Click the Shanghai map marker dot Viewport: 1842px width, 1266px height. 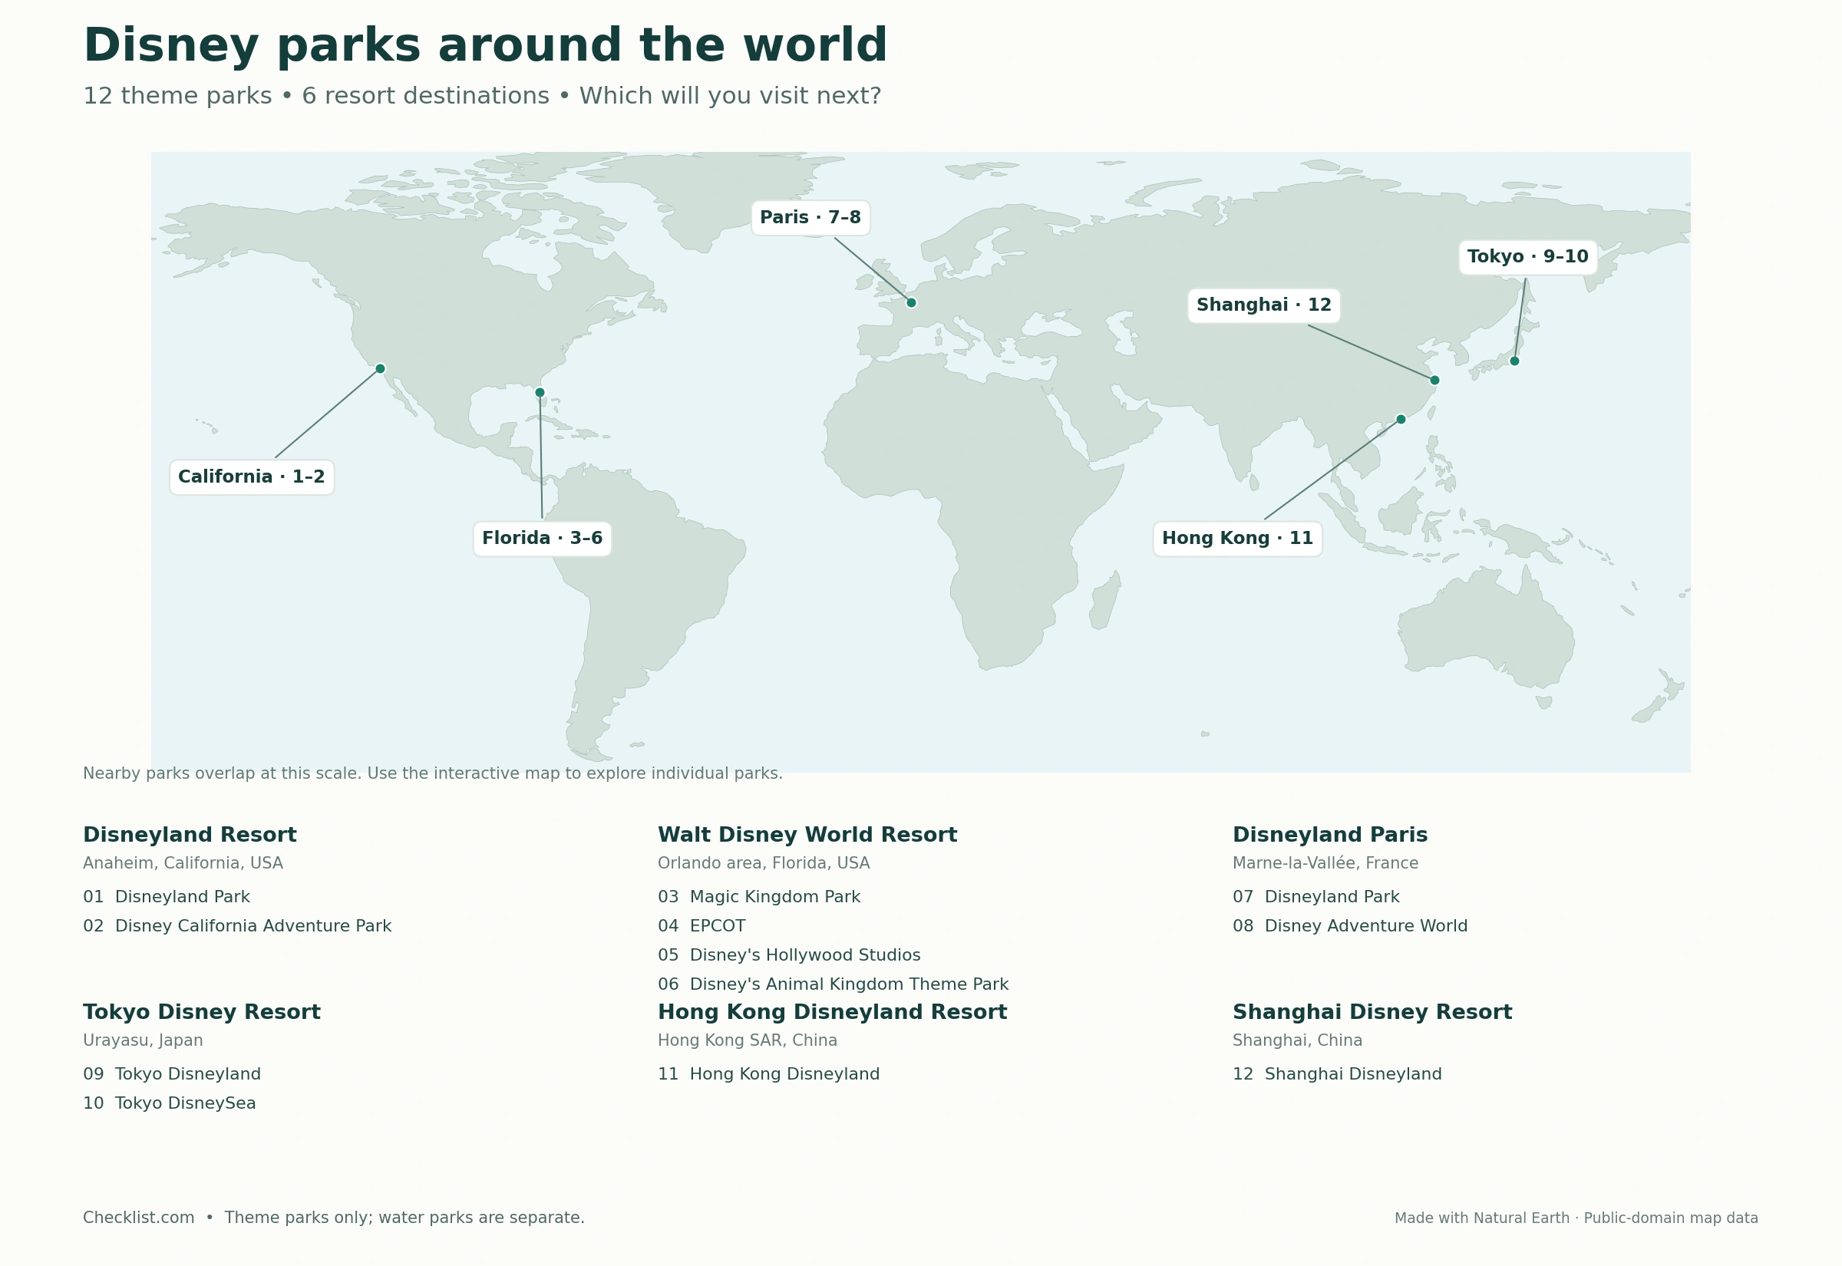pos(1434,380)
